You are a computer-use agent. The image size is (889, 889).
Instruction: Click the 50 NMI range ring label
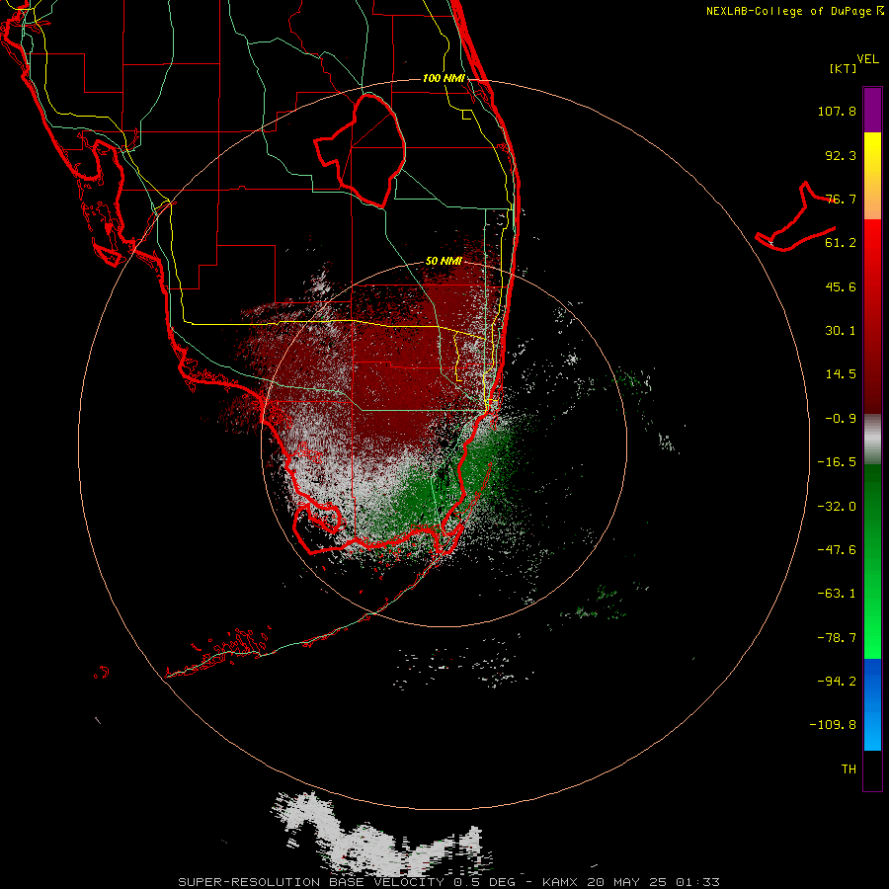(x=444, y=262)
